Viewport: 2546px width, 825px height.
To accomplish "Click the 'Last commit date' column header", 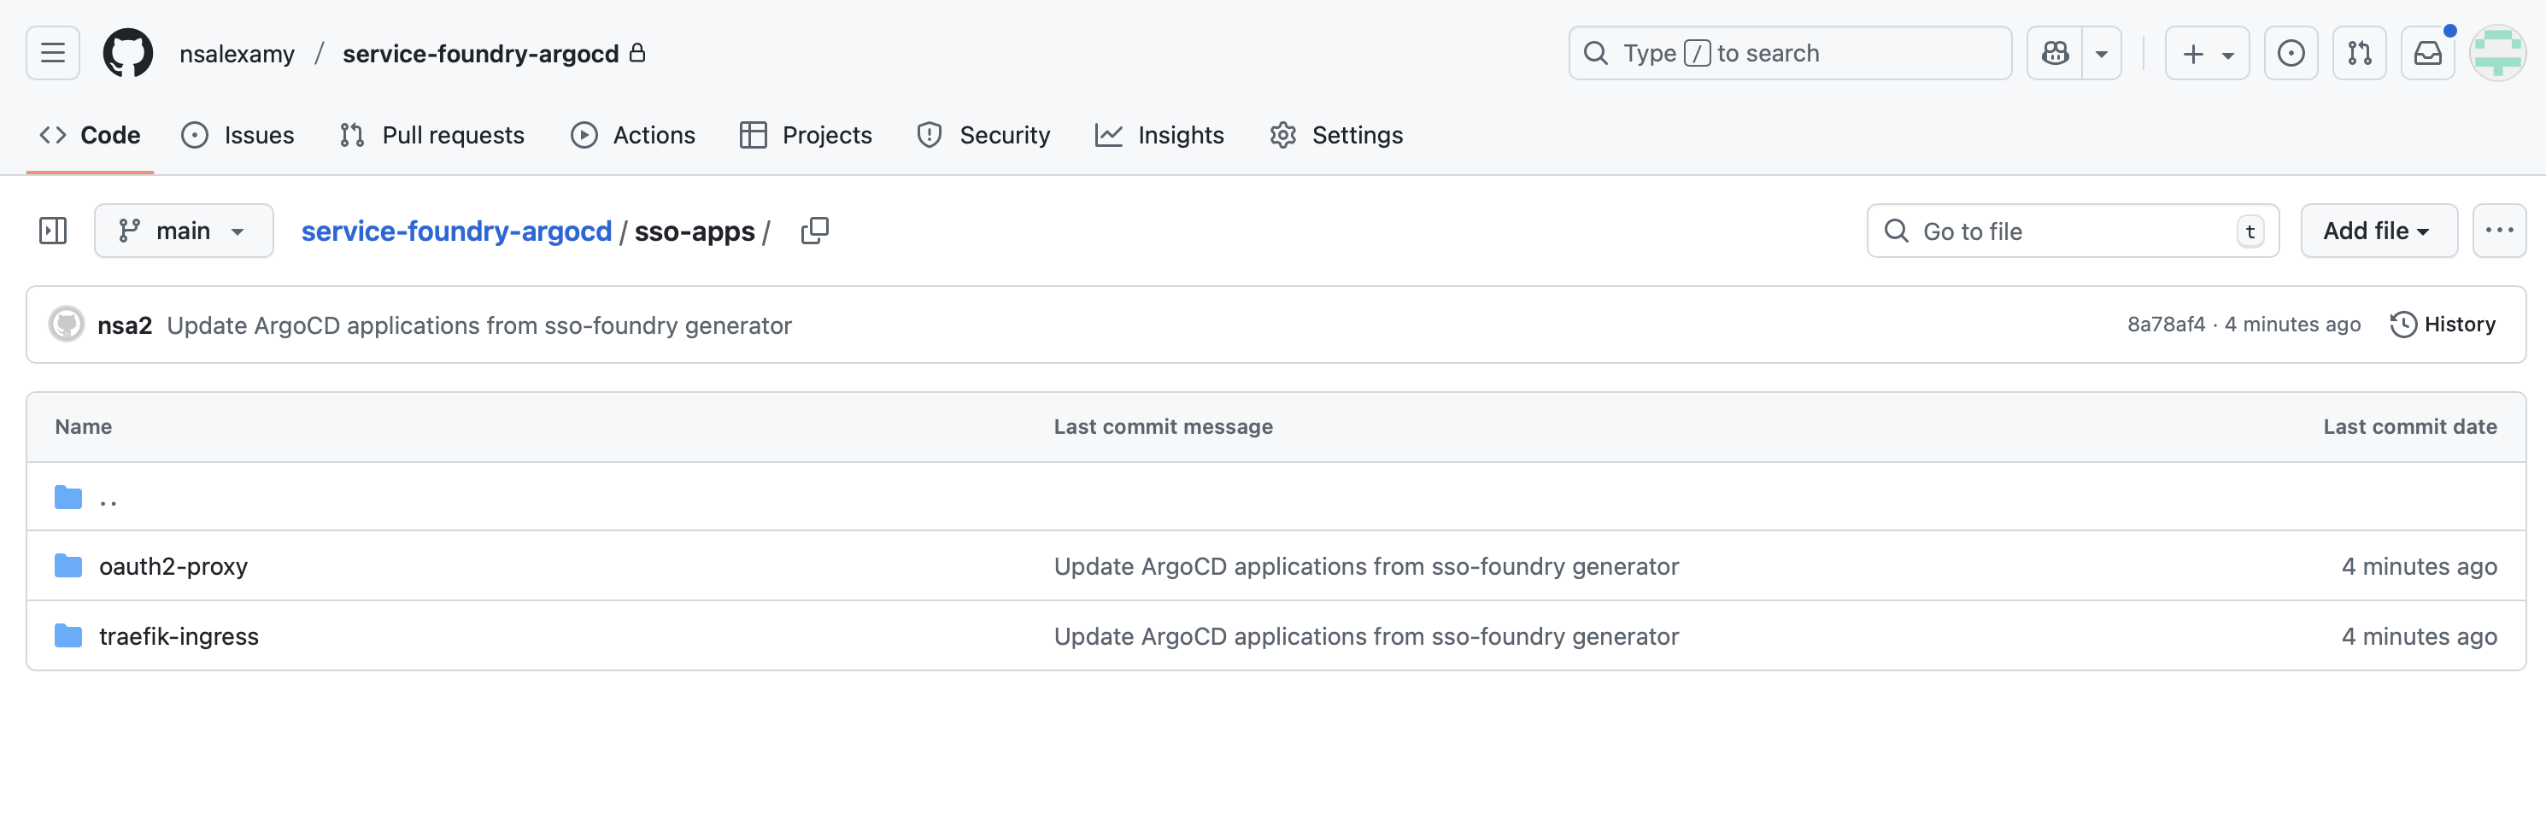I will tap(2409, 427).
